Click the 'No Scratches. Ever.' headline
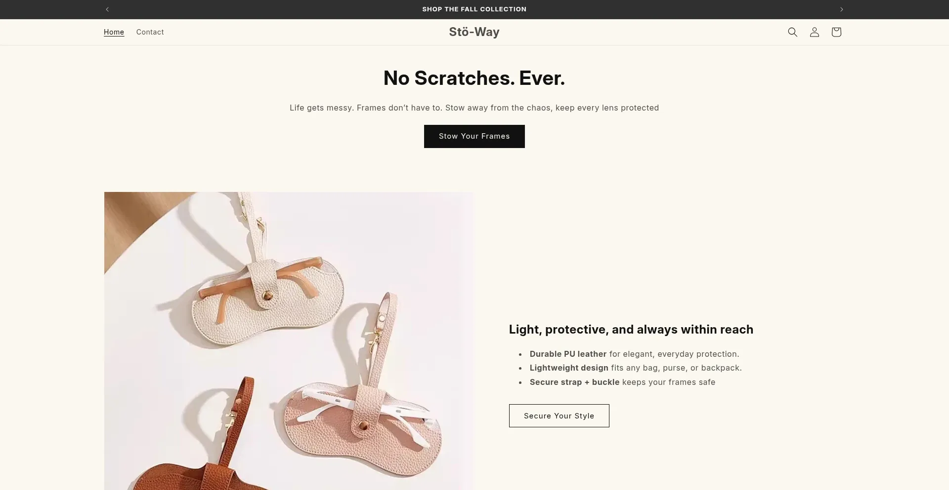Screen dimensions: 949x490 point(474,78)
